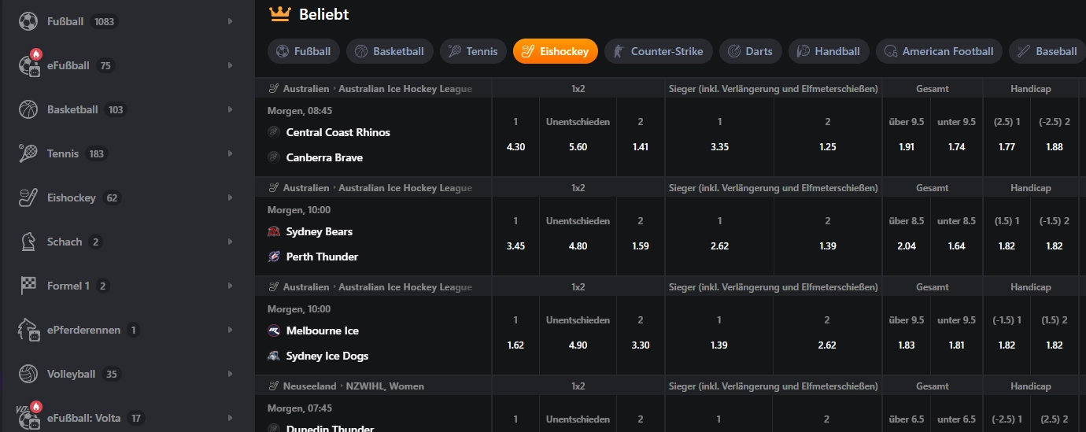The width and height of the screenshot is (1086, 432).
Task: Open Melbourne Ice vs Sydney Ice Dogs match
Action: click(373, 335)
